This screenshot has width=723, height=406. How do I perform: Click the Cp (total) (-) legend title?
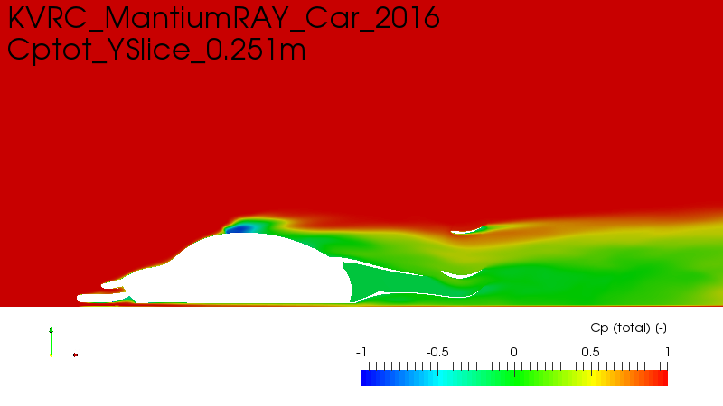tap(628, 328)
